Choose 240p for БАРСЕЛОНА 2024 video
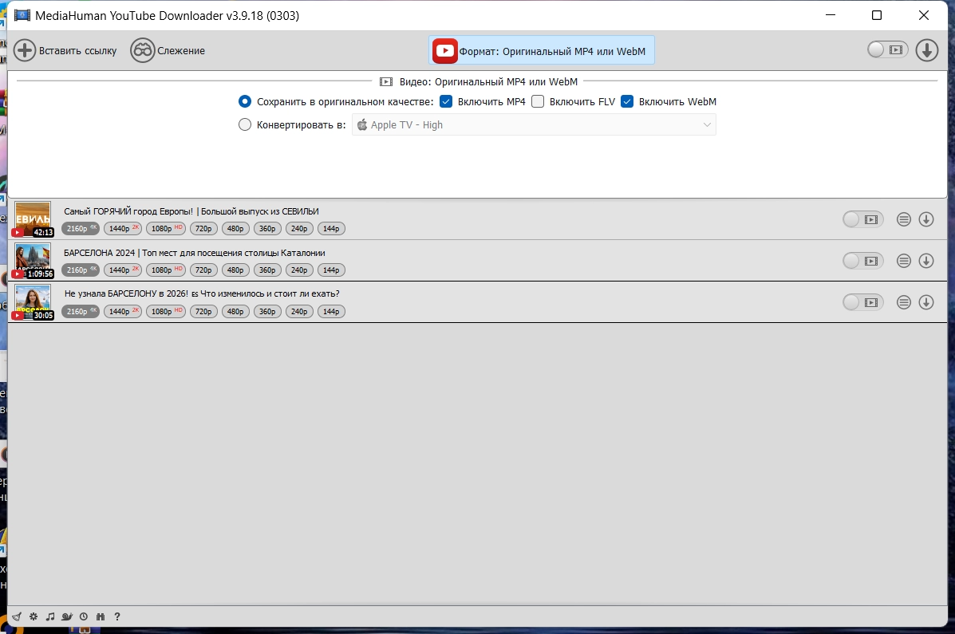This screenshot has height=634, width=955. tap(299, 270)
